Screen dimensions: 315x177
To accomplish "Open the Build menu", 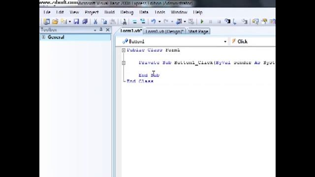I will coord(109,12).
